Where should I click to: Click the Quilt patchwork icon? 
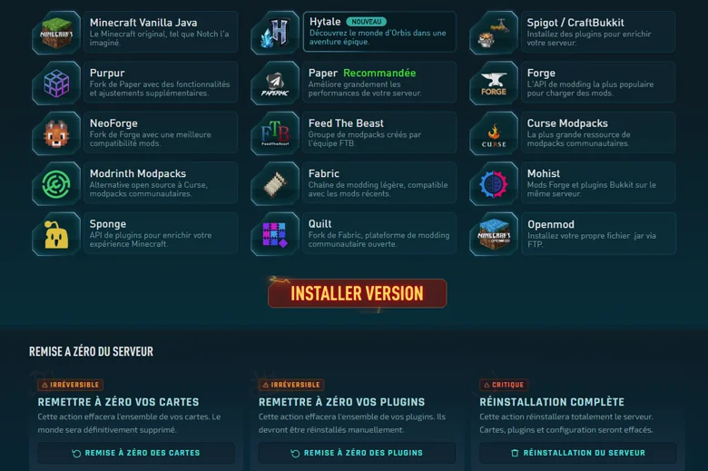(x=275, y=234)
